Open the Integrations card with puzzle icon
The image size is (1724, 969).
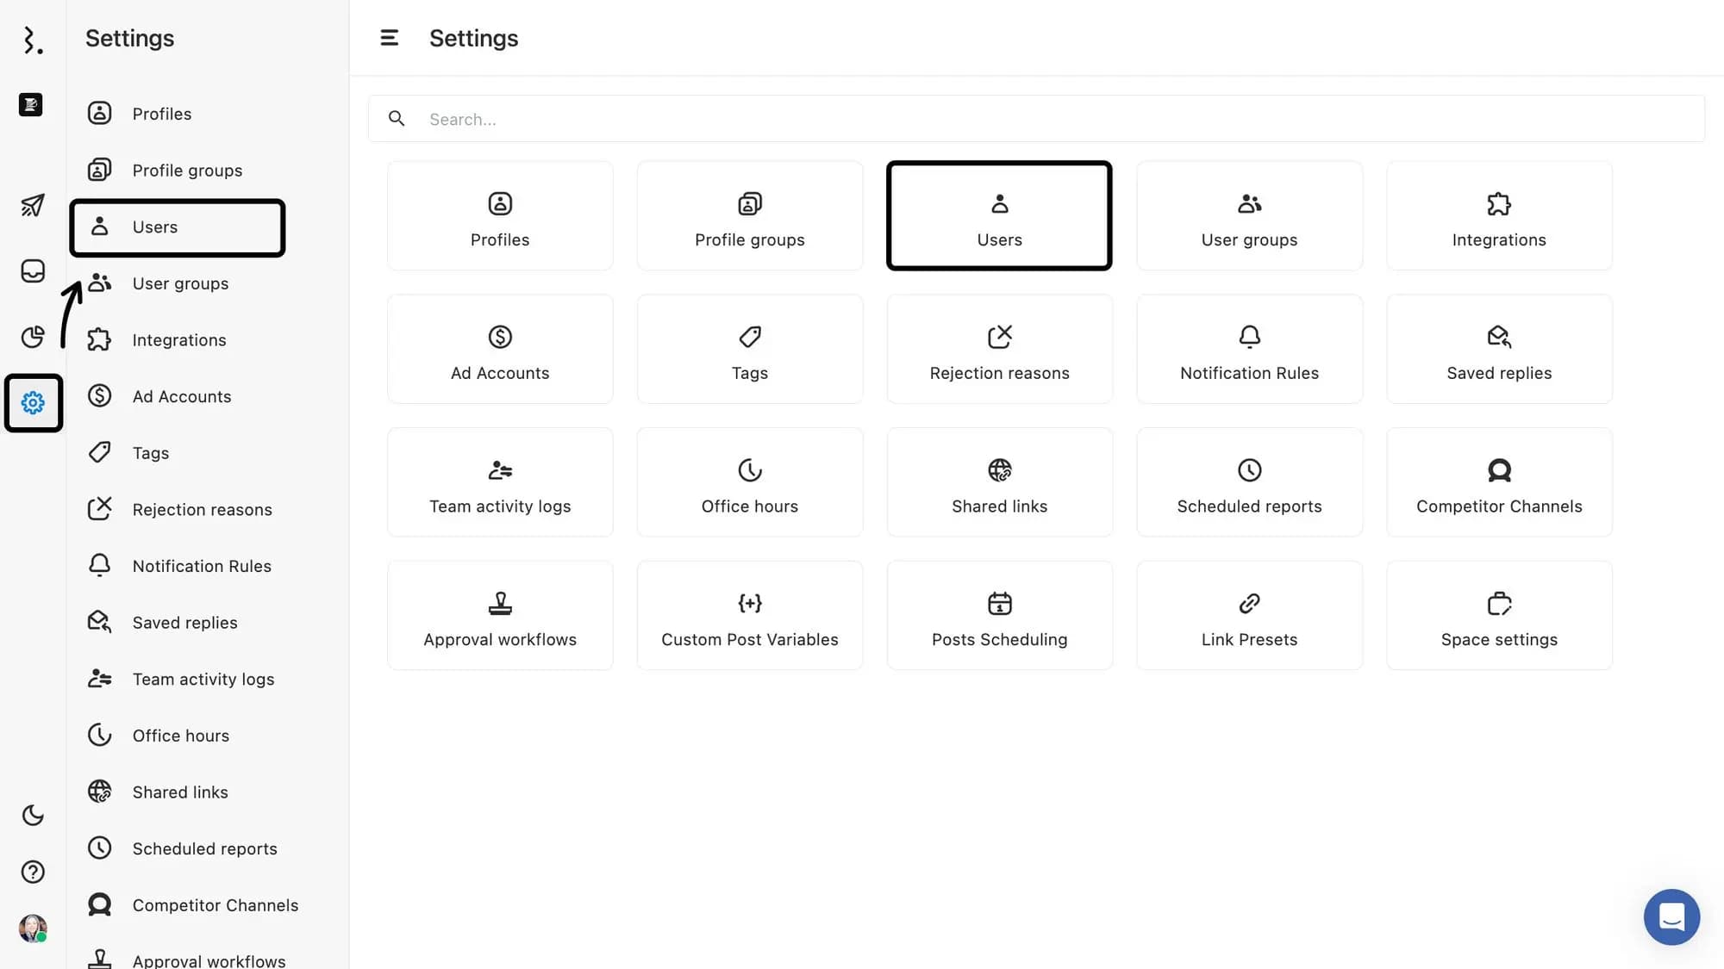pyautogui.click(x=1499, y=215)
